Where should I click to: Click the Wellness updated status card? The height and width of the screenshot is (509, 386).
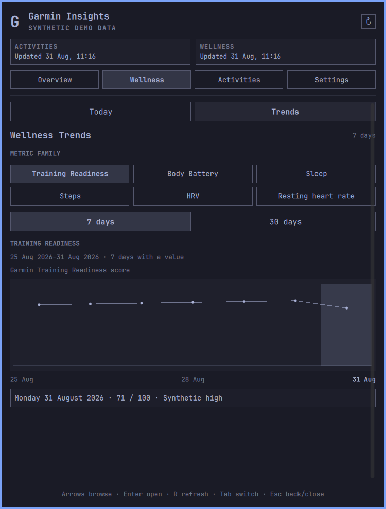point(285,51)
